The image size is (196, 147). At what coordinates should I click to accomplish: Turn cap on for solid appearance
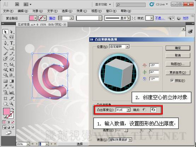pyautogui.click(x=144, y=110)
